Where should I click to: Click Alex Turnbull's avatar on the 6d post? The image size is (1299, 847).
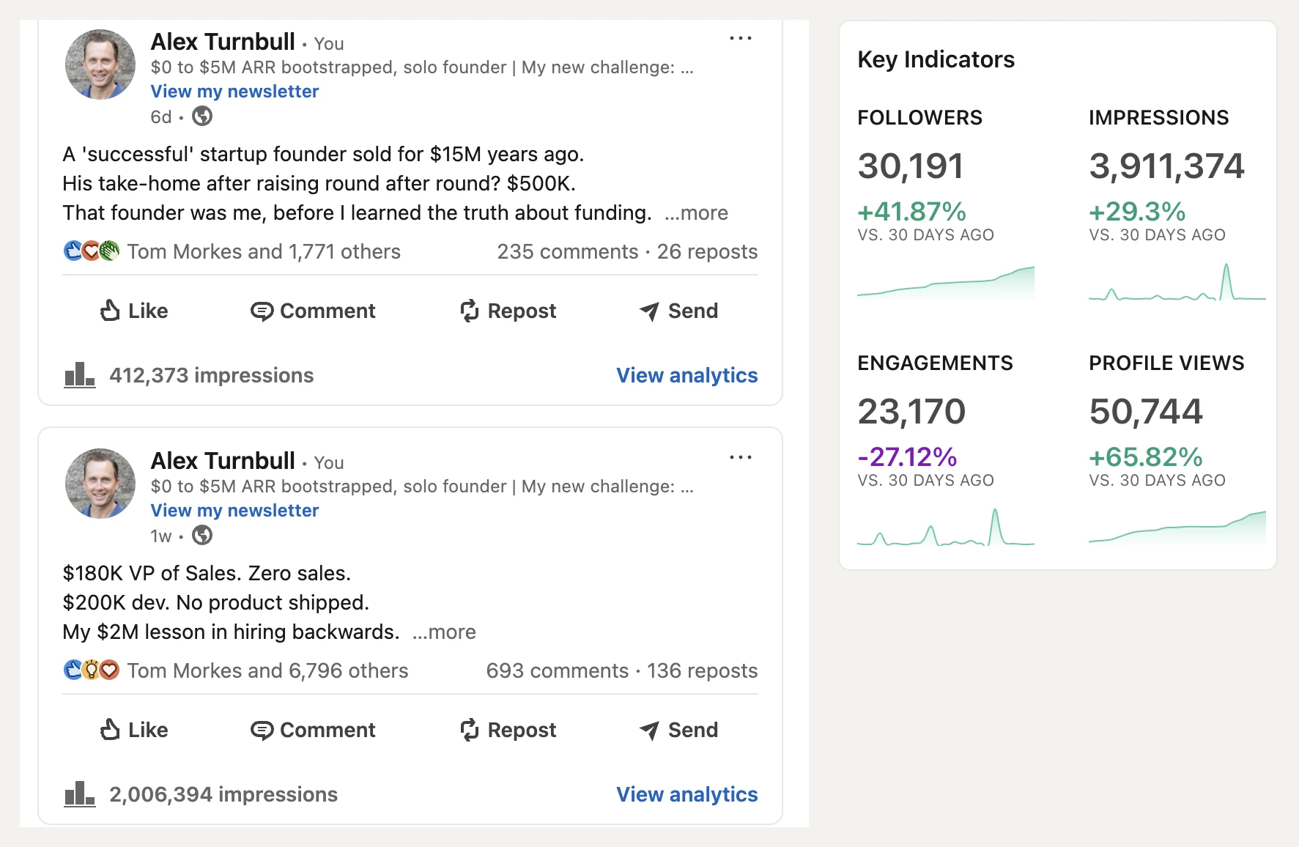pyautogui.click(x=100, y=64)
